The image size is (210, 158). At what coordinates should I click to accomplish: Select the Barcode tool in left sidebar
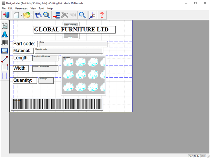click(x=5, y=43)
